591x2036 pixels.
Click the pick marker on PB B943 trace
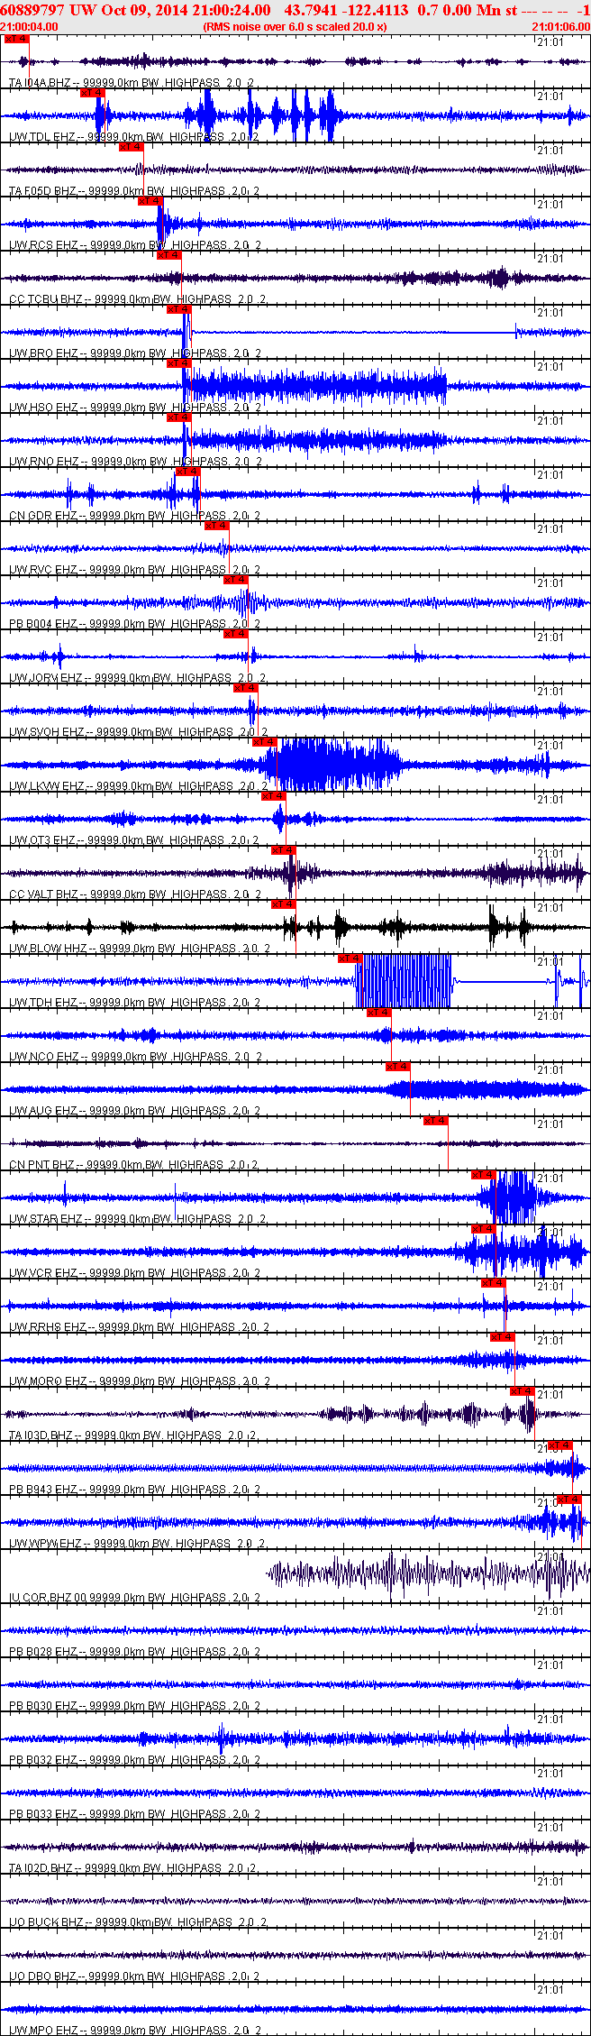(x=559, y=1445)
